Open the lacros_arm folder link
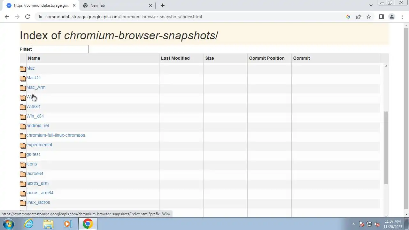 point(37,183)
